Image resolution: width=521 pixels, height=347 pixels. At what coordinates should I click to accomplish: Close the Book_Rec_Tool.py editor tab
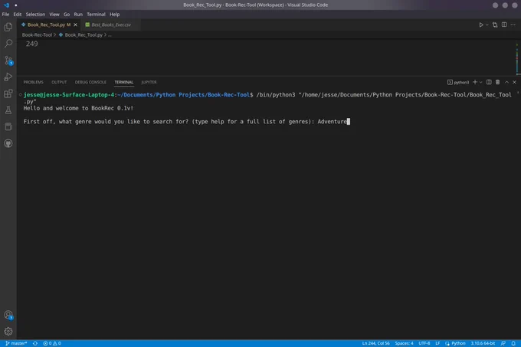75,25
